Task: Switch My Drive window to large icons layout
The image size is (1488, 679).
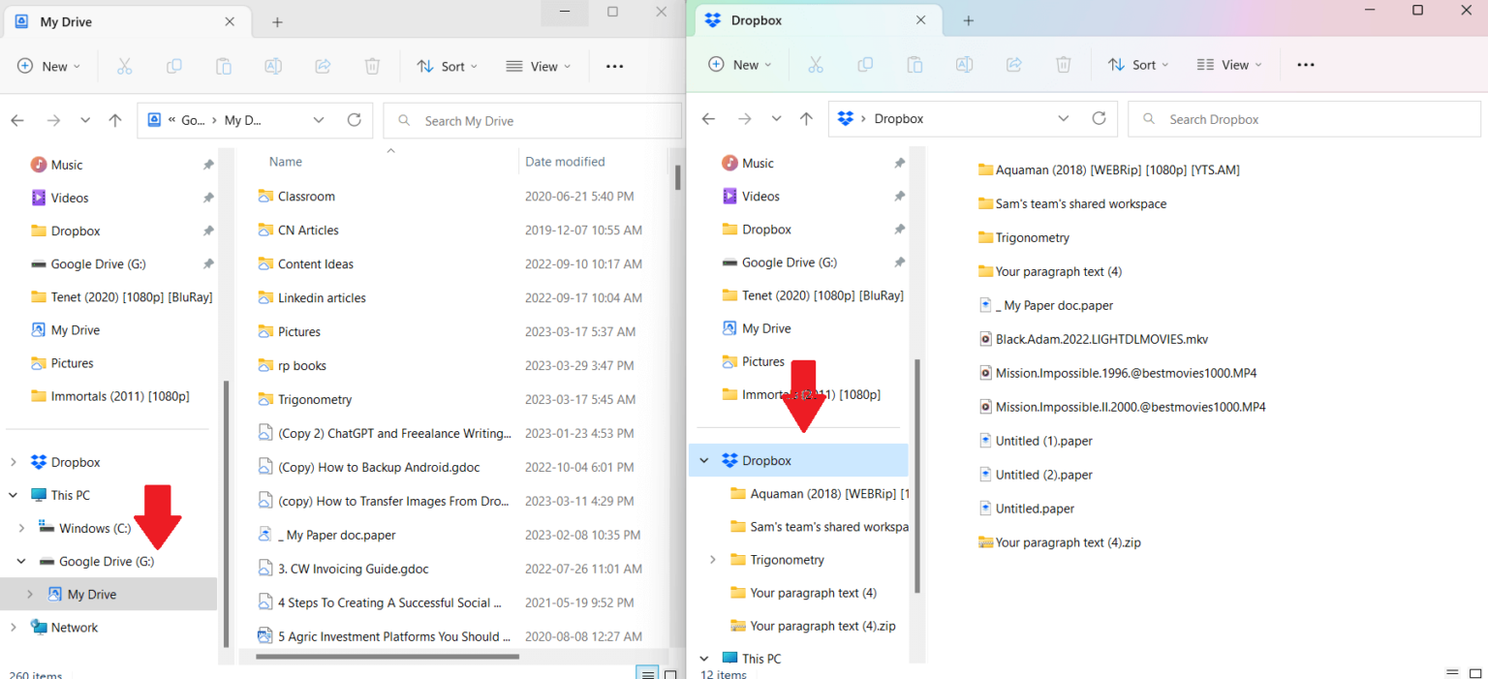Action: 669,672
